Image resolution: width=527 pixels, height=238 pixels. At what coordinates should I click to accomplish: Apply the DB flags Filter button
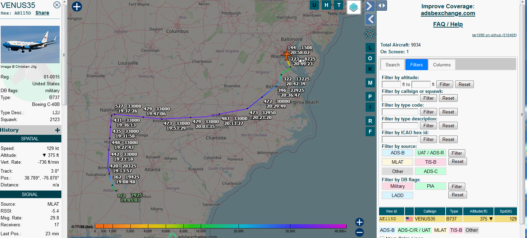(x=457, y=186)
